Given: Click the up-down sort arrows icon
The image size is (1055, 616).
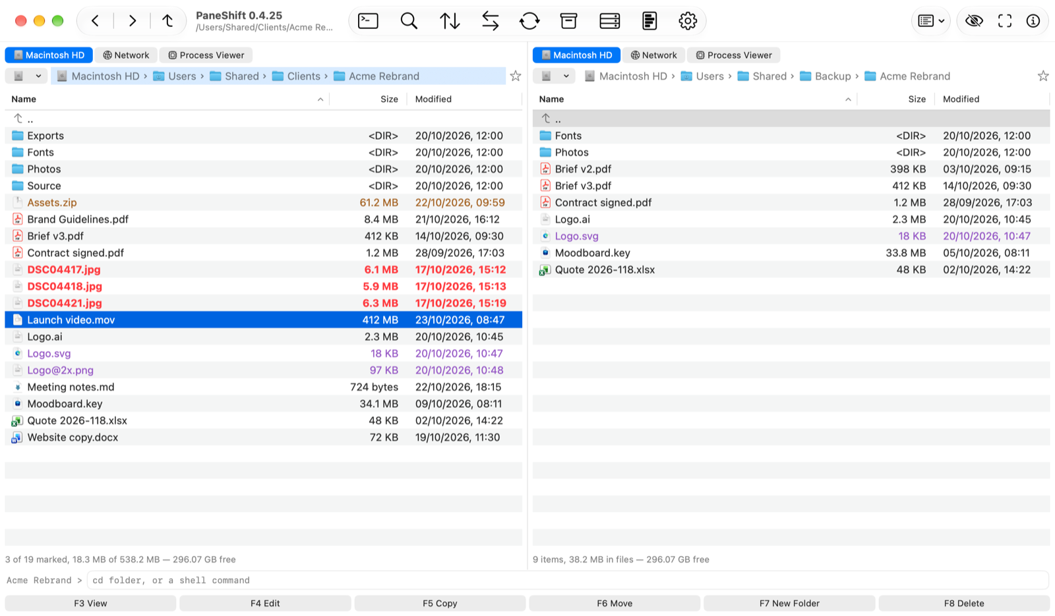Looking at the screenshot, I should point(450,21).
